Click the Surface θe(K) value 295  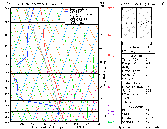click(149, 67)
